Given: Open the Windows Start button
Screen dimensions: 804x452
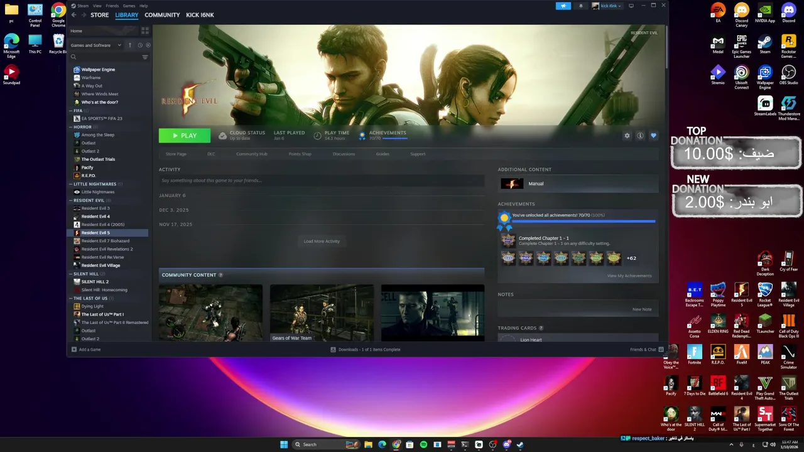Looking at the screenshot, I should pyautogui.click(x=284, y=444).
